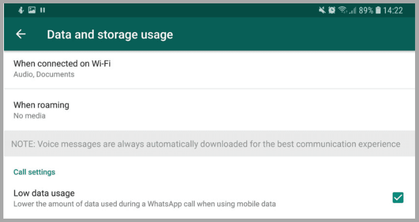Tap the image notification icon
This screenshot has width=419, height=222.
32,10
